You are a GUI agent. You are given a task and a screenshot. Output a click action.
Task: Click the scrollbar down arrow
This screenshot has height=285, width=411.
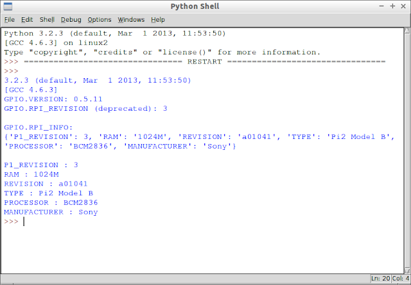[407, 271]
